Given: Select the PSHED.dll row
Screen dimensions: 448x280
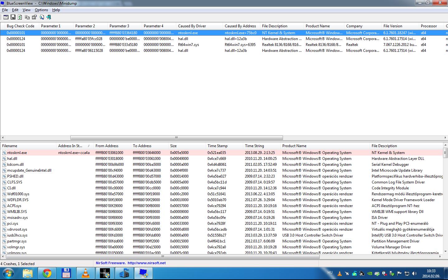Looking at the screenshot, I should point(221,176).
